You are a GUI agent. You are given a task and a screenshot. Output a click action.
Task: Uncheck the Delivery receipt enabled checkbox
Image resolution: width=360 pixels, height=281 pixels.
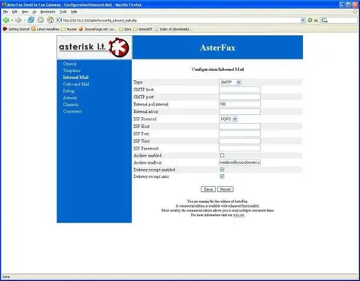coord(222,170)
